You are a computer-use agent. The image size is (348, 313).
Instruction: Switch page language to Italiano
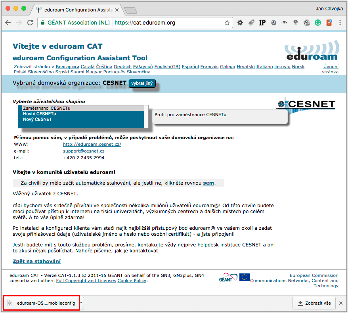pyautogui.click(x=264, y=67)
